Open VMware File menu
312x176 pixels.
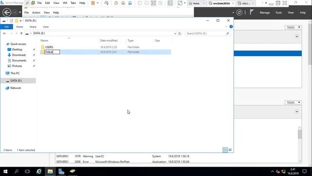[39, 3]
